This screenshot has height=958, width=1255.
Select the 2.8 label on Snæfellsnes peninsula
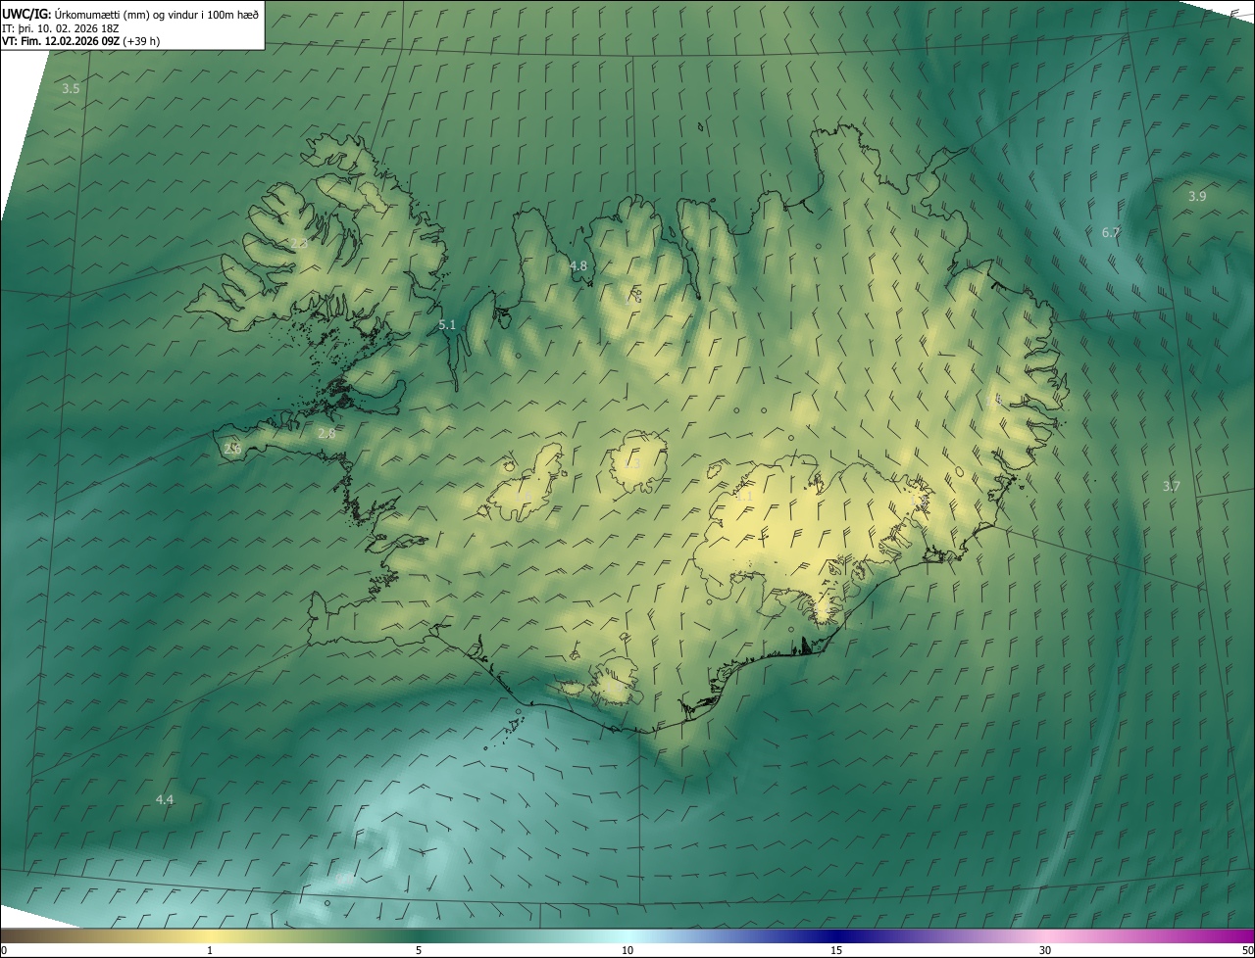(x=326, y=433)
